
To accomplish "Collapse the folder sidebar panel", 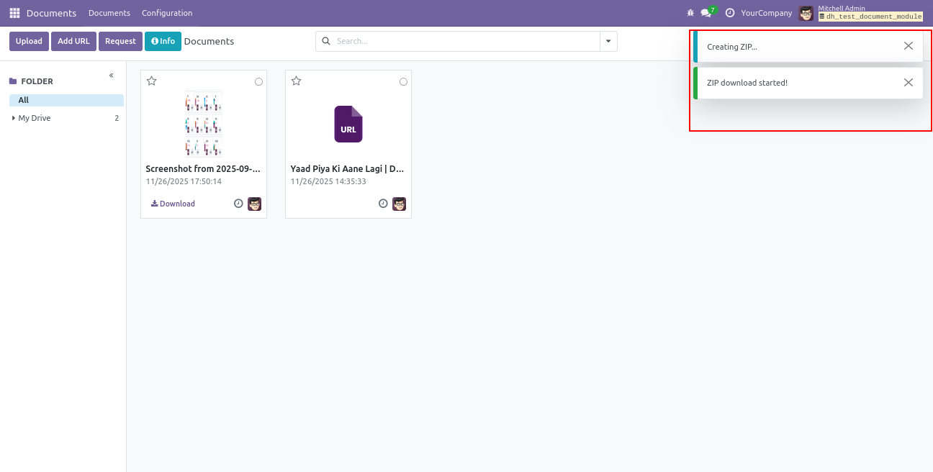I will (x=112, y=76).
